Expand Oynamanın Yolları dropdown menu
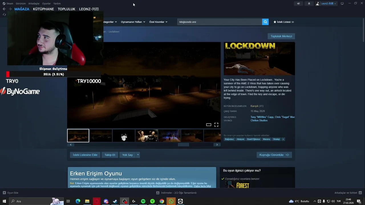The height and width of the screenshot is (205, 365). 133,22
